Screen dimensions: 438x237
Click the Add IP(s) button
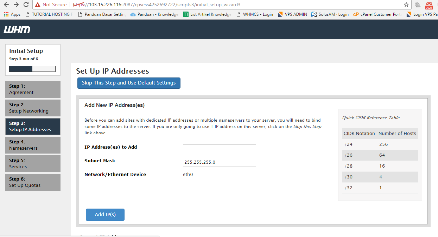point(105,215)
